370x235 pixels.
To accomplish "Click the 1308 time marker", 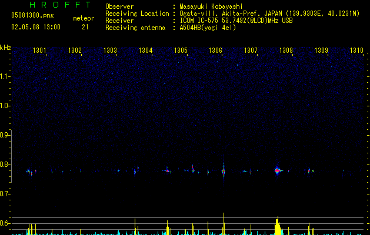I will 286,51.
